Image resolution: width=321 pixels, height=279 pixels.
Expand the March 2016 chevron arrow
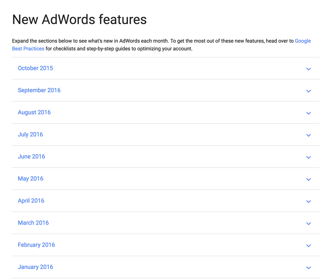[308, 224]
